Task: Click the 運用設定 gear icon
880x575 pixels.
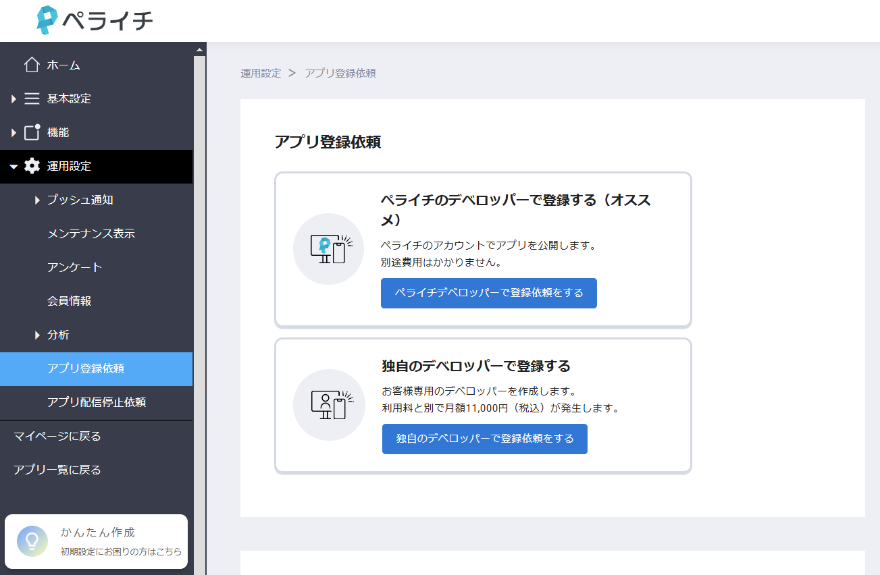Action: tap(32, 166)
